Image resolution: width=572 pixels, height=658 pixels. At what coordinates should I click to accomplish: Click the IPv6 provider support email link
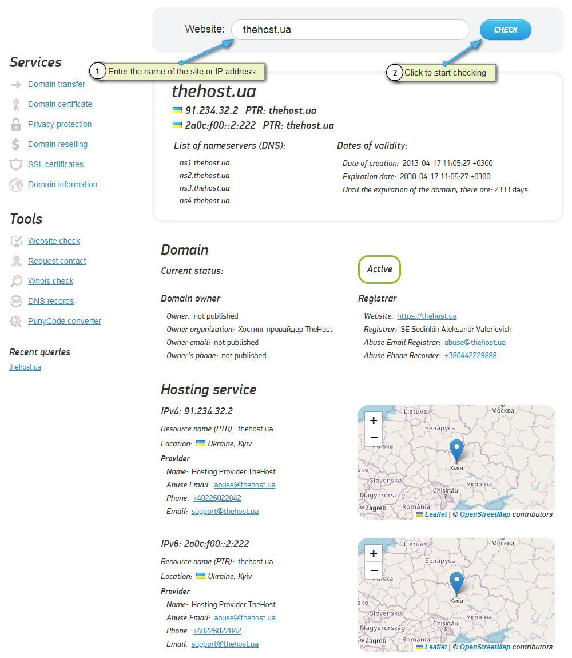coord(225,644)
